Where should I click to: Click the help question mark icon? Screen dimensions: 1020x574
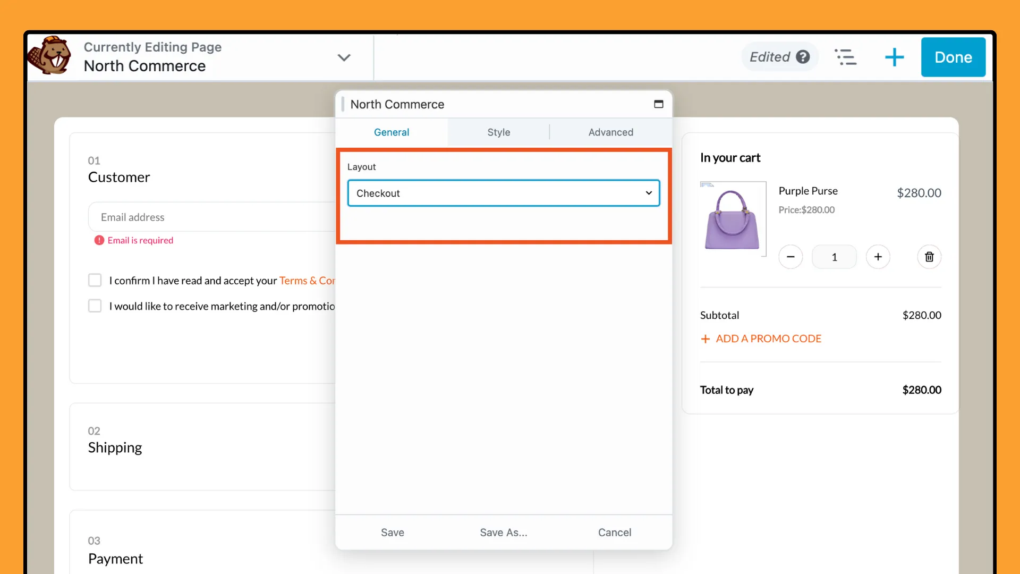pyautogui.click(x=804, y=56)
